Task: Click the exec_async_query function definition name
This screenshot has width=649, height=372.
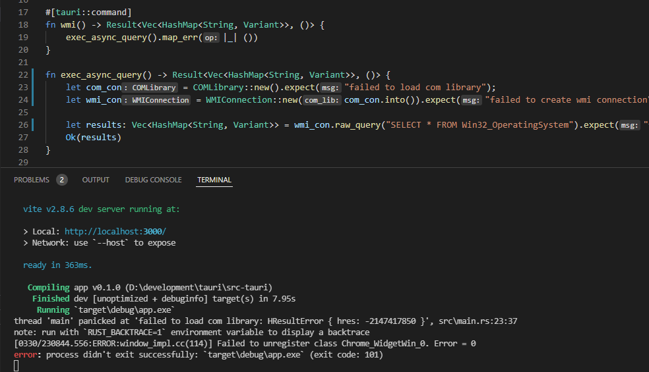Action: (101, 75)
